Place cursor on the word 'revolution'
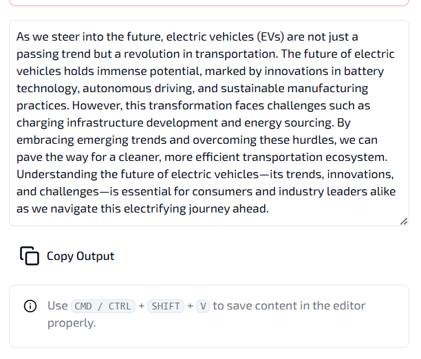The height and width of the screenshot is (359, 421). coord(152,54)
